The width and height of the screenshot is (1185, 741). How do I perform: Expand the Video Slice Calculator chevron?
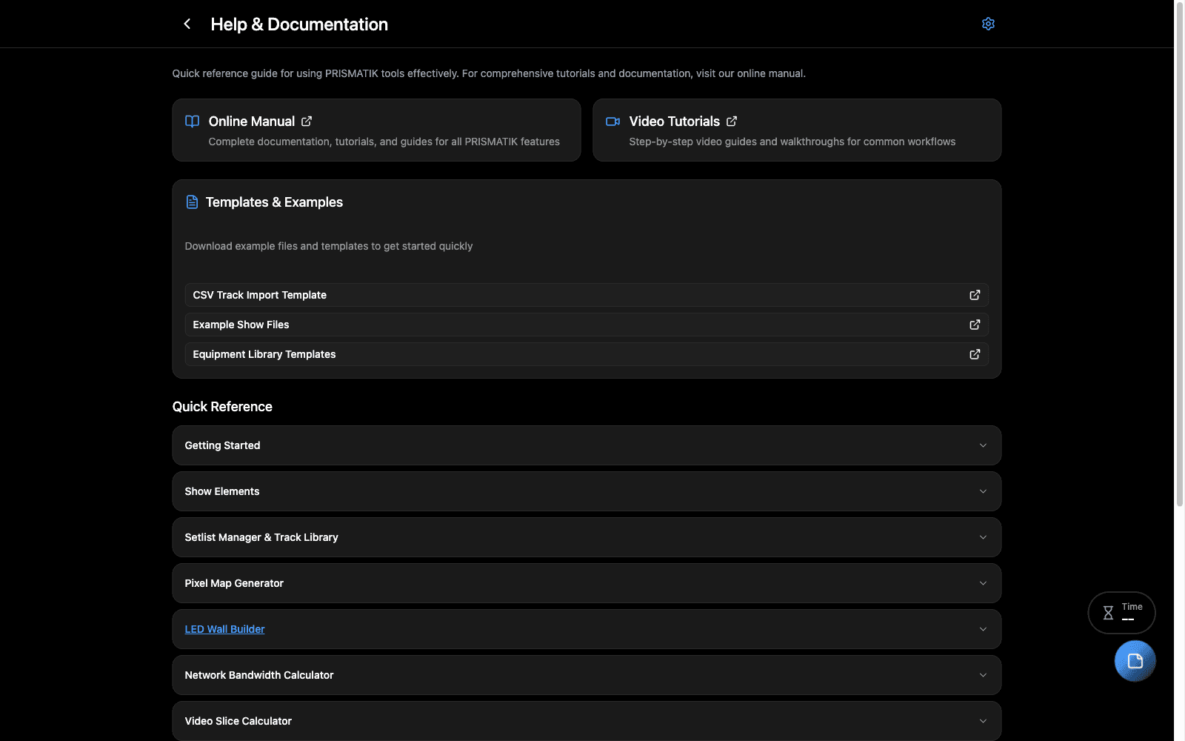coord(983,721)
